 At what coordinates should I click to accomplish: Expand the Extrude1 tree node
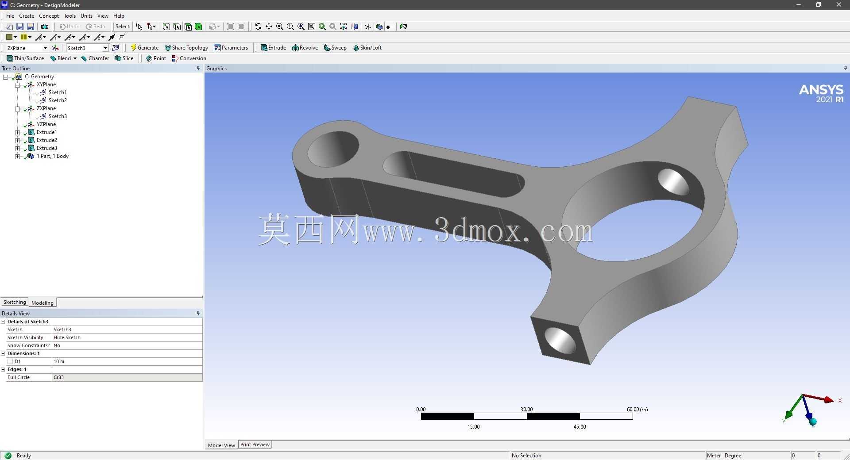click(x=17, y=132)
